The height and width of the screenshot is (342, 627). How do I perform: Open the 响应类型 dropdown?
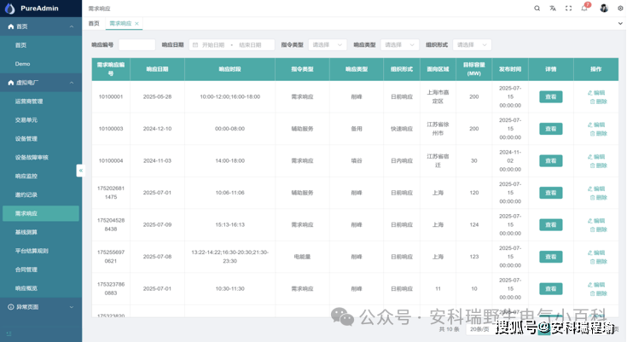pos(399,45)
